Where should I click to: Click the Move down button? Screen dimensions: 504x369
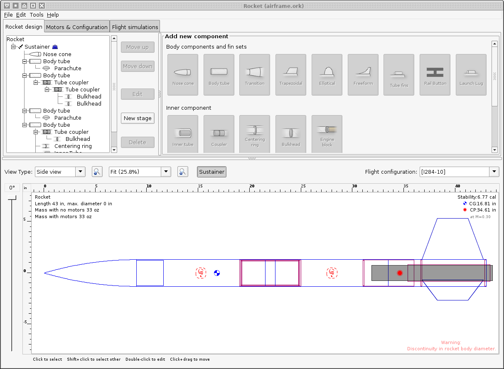(x=138, y=66)
